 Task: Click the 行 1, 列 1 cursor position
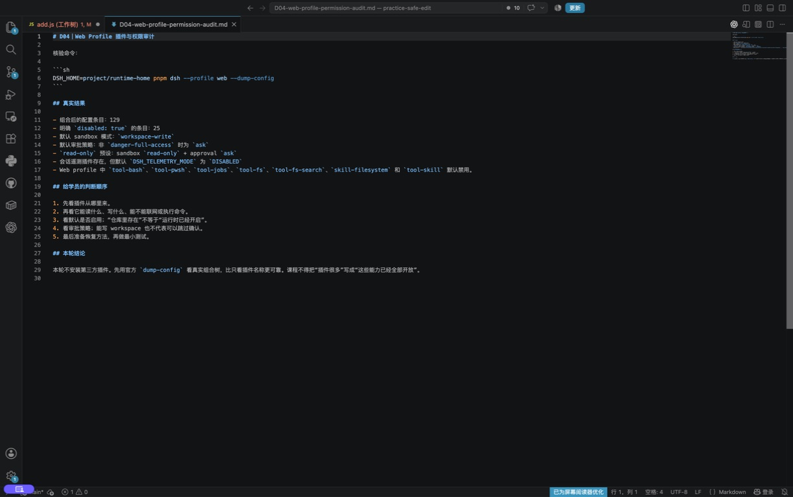click(624, 492)
